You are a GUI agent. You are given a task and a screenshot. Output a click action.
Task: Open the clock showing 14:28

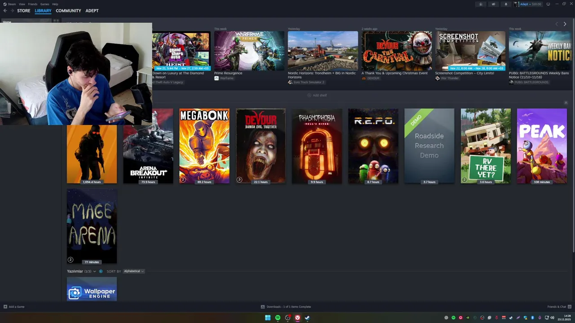click(565, 318)
